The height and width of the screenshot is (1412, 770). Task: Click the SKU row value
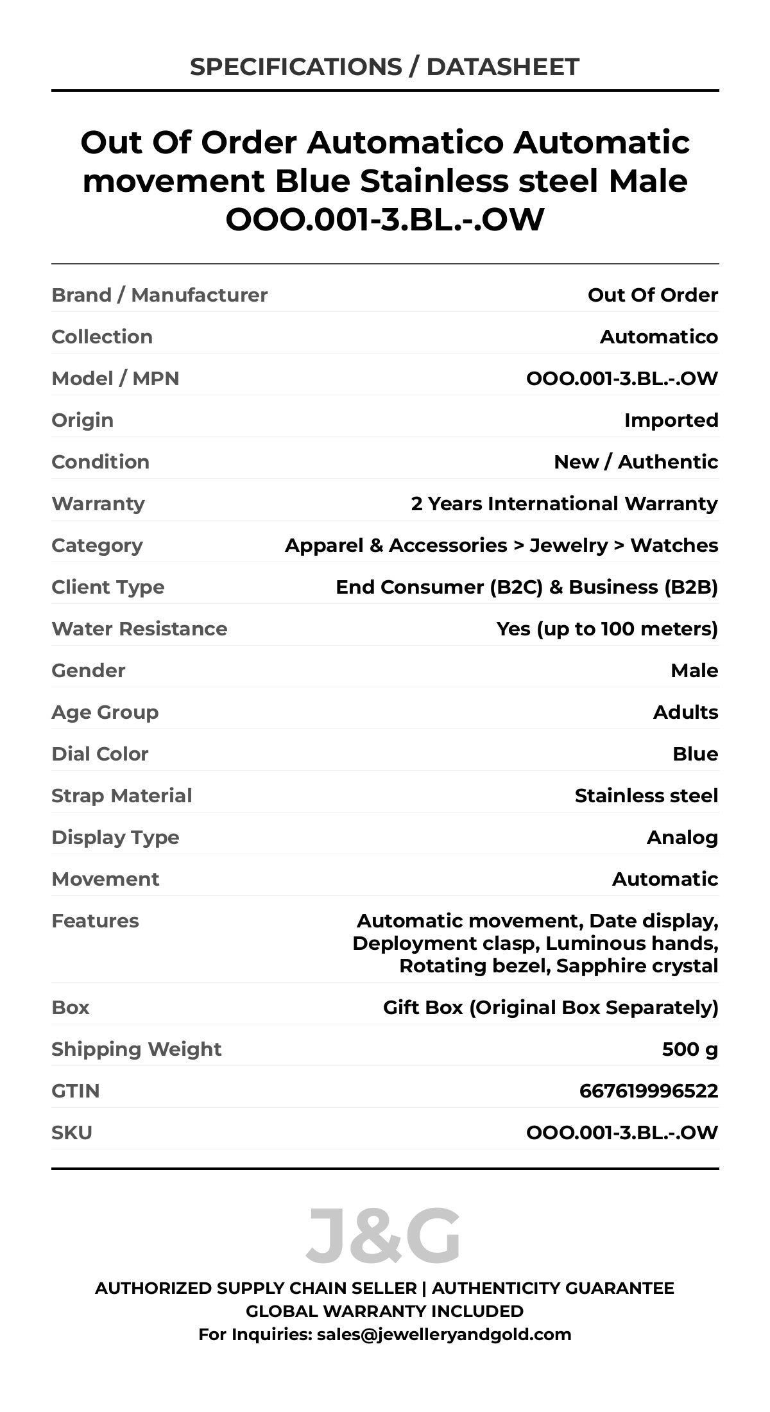coord(622,1133)
